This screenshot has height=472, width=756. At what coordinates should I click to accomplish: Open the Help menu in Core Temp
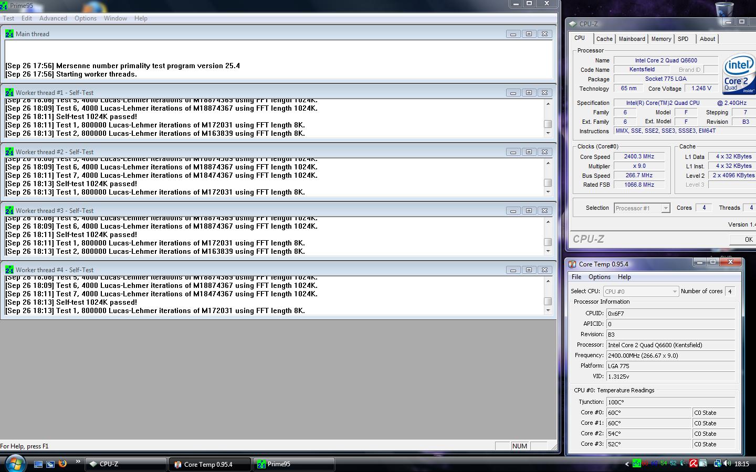(x=624, y=277)
